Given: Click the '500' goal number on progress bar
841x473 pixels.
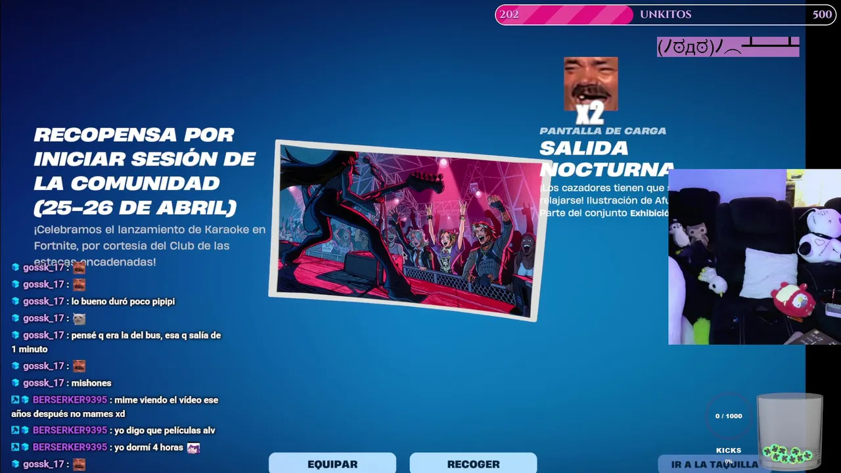Looking at the screenshot, I should (822, 14).
